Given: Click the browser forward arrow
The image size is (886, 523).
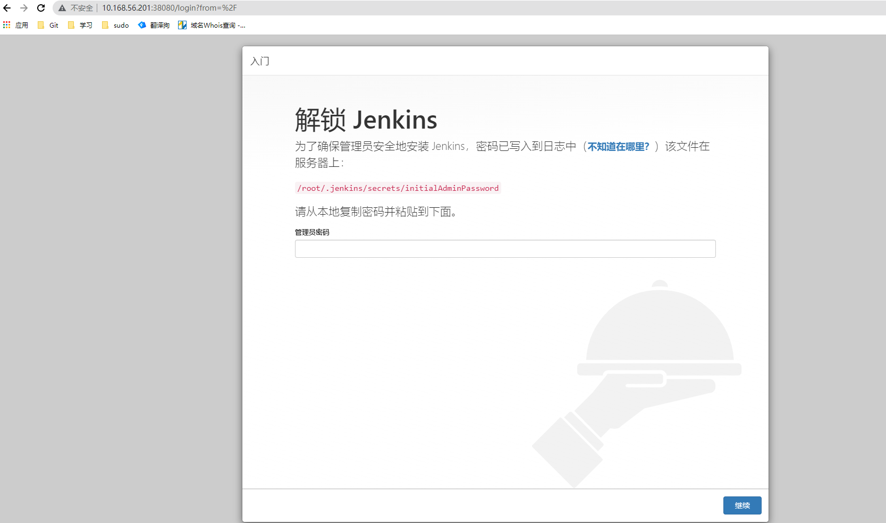Looking at the screenshot, I should [x=24, y=8].
